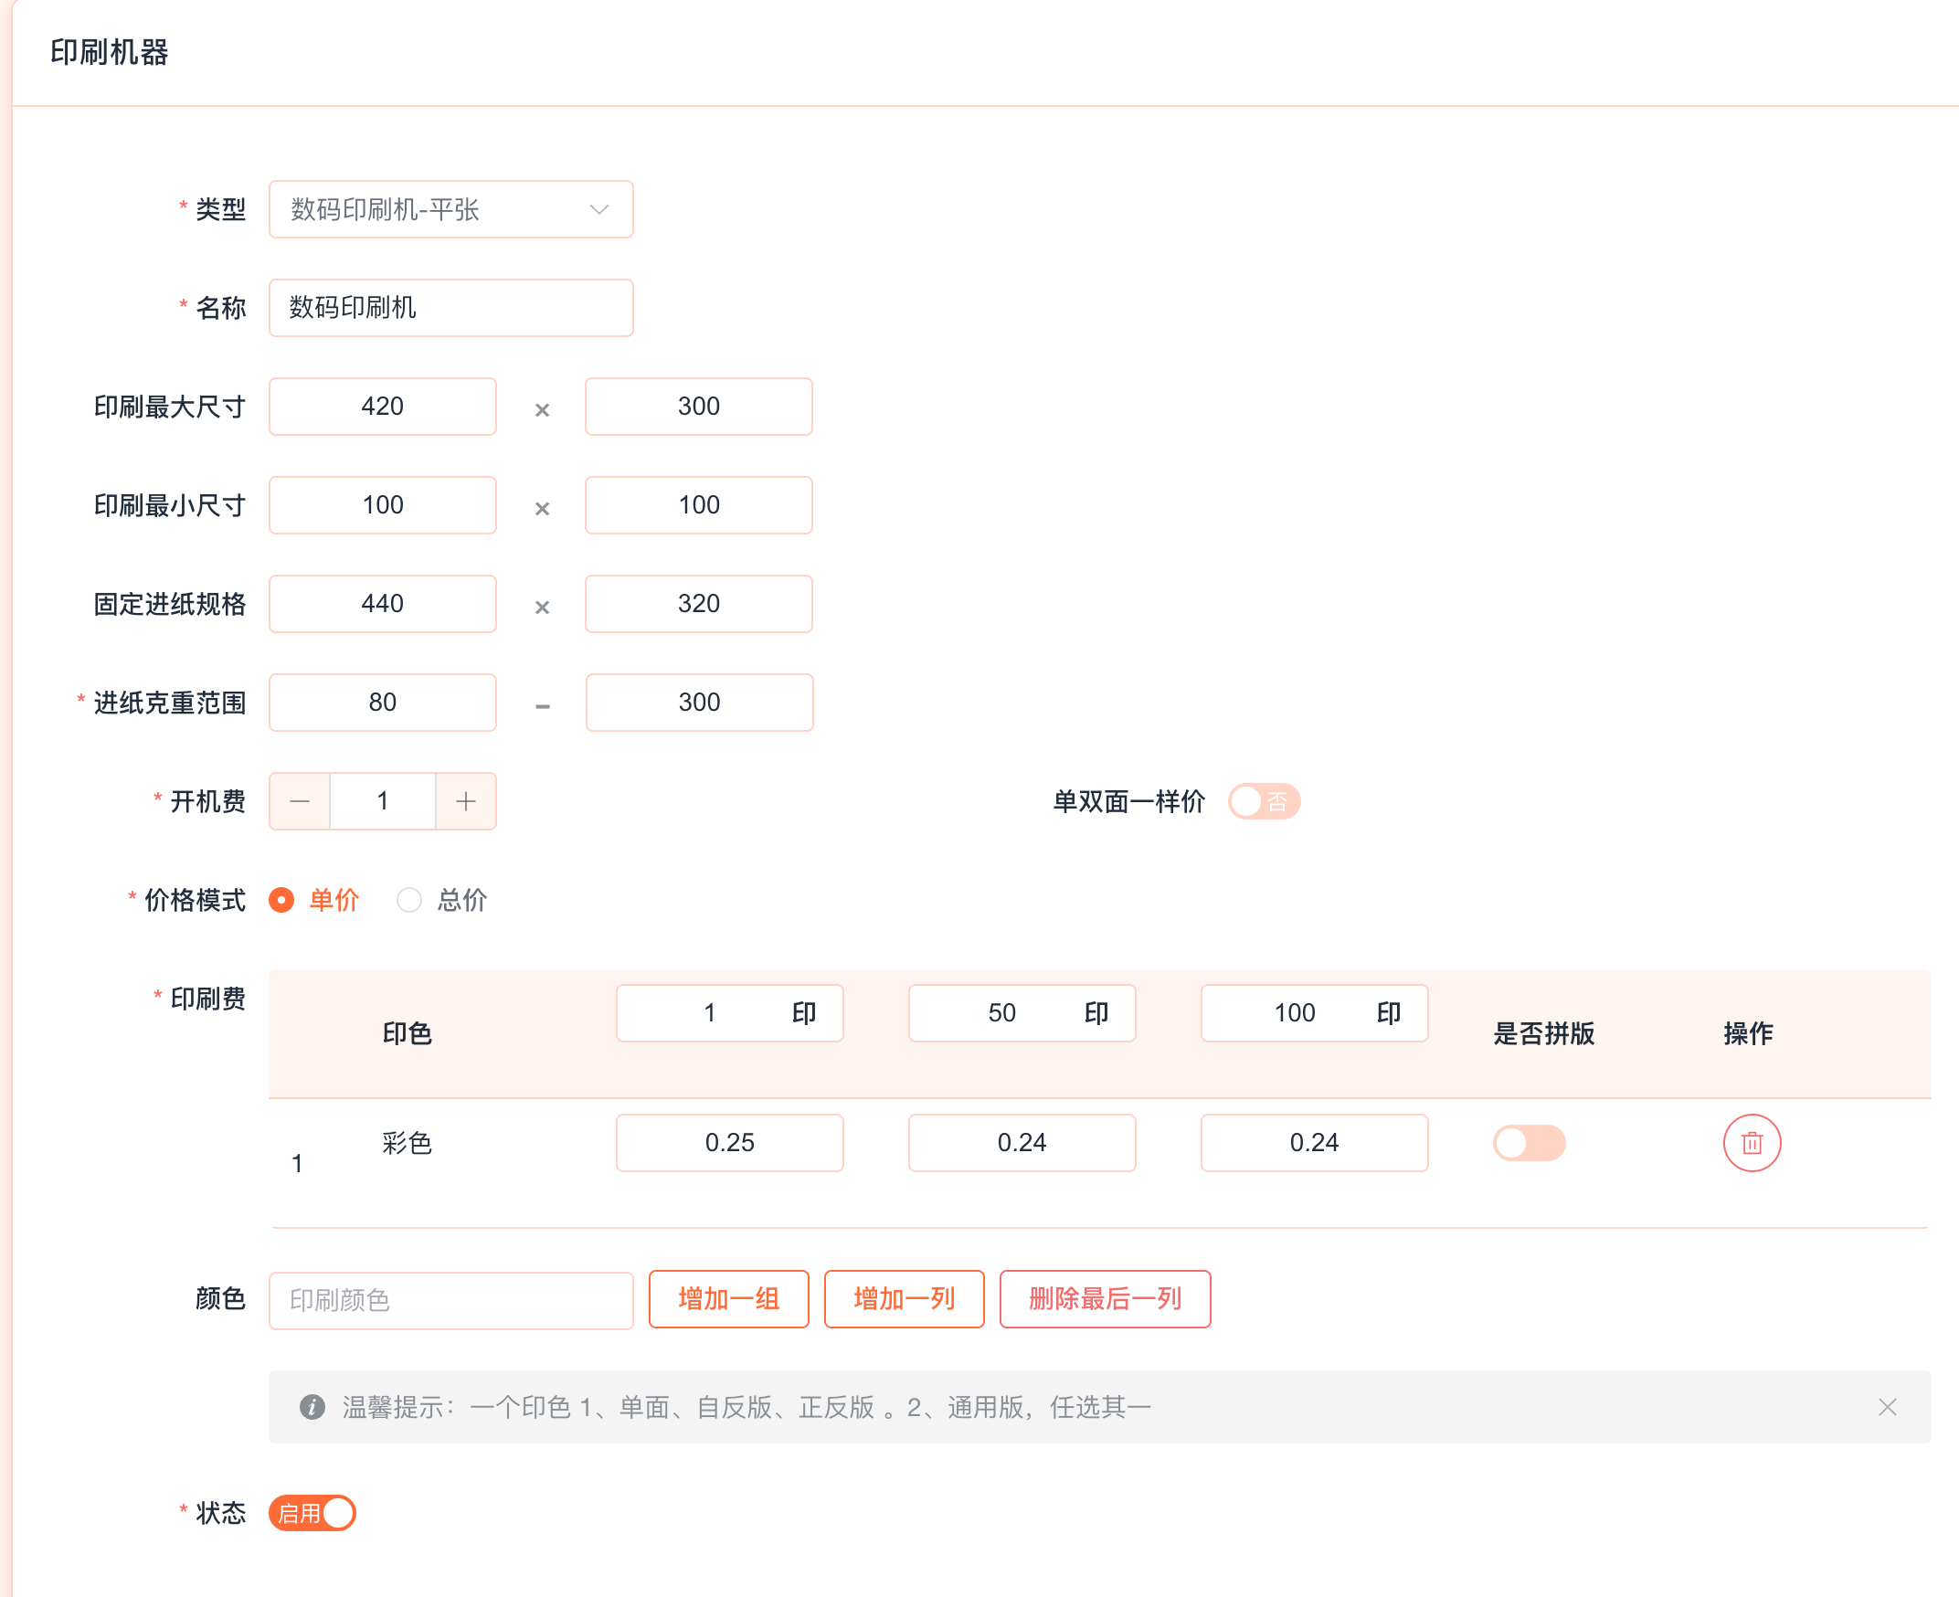
Task: Click the 进纸克重范围 minimum field 80
Action: [382, 703]
